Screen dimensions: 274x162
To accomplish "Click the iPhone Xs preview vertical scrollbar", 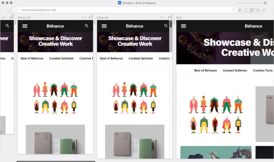I will [171, 24].
